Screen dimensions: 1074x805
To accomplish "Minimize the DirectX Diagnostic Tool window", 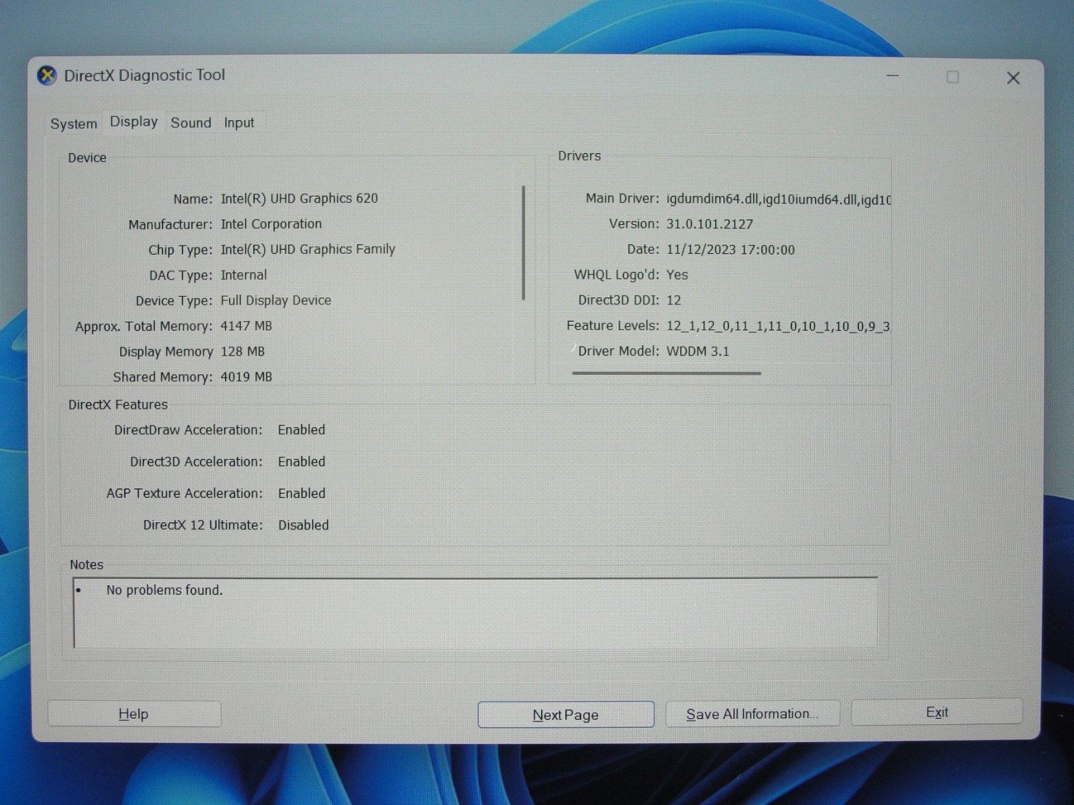I will 893,76.
